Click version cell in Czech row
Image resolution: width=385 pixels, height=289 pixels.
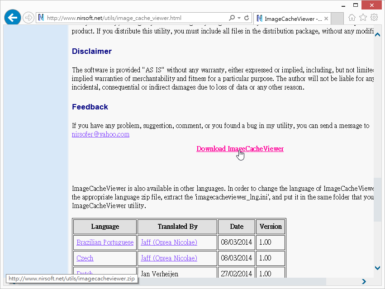pyautogui.click(x=271, y=258)
